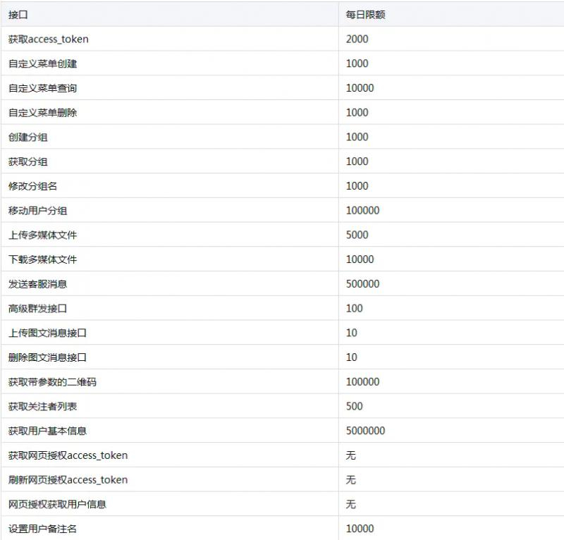This screenshot has width=564, height=540.
Task: Select the 上传图文消息接口 entry
Action: tap(54, 332)
